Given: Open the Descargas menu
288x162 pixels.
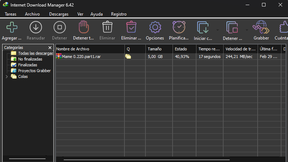Looking at the screenshot, I should pyautogui.click(x=59, y=14).
